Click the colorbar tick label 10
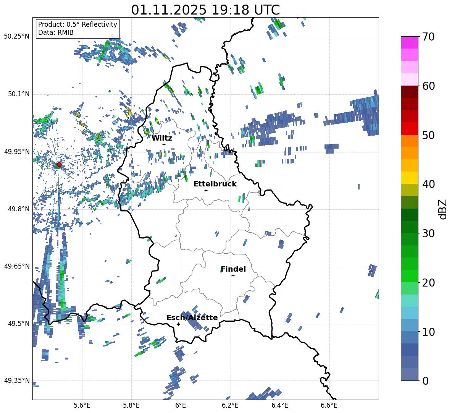 [x=428, y=332]
